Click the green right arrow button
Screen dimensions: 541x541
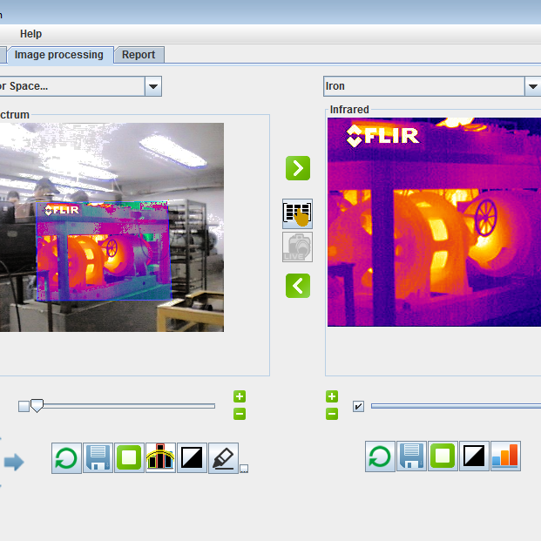[x=298, y=168]
